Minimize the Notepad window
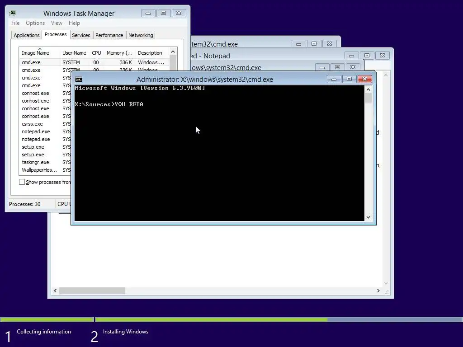Screen dimensions: 463x347 point(351,56)
